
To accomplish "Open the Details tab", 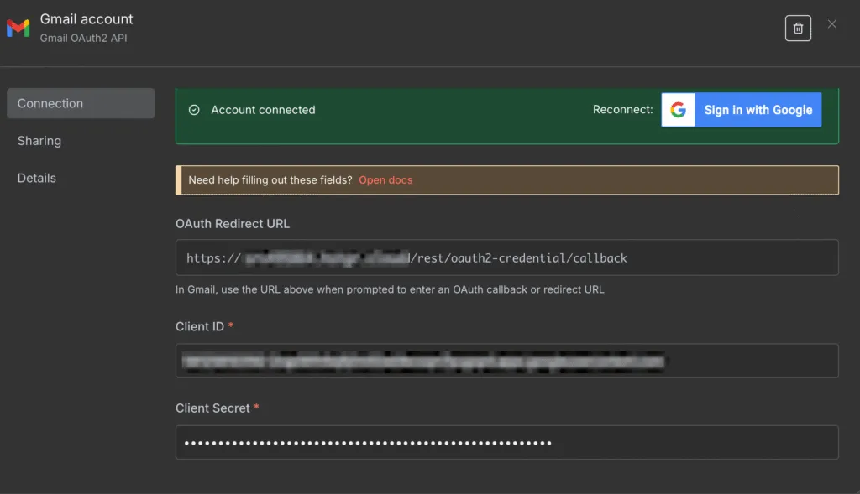I will (x=36, y=178).
